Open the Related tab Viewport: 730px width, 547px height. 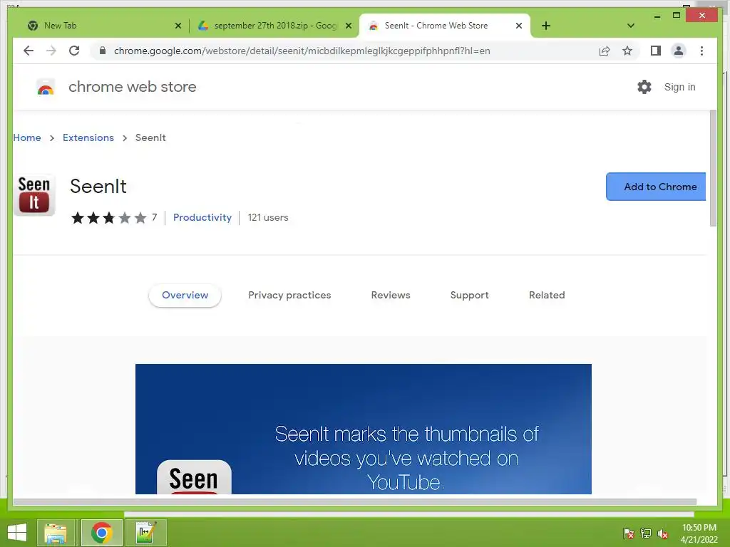(x=547, y=296)
